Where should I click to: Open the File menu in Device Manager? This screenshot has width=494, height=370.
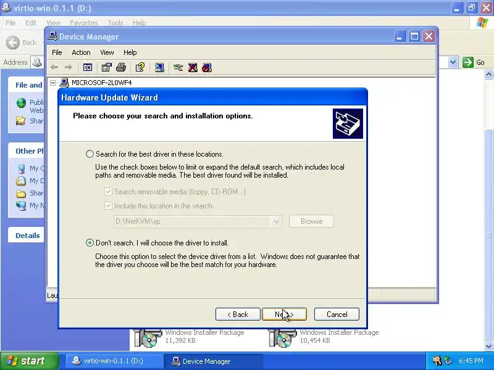pos(57,52)
